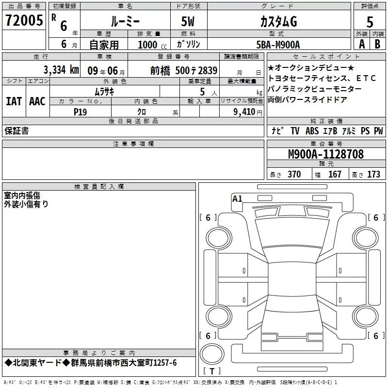The height and width of the screenshot is (388, 388).
Task: Click front-left tire circle on diagram
Action: pyautogui.click(x=219, y=239)
